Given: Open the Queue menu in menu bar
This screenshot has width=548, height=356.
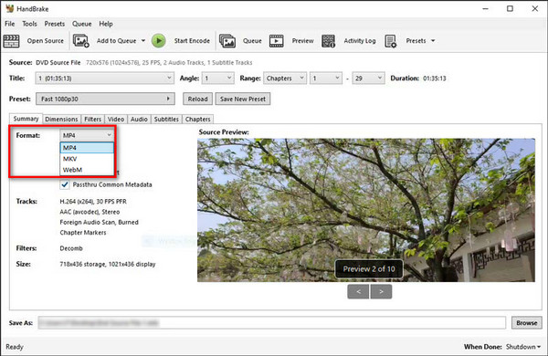Looking at the screenshot, I should [x=82, y=24].
